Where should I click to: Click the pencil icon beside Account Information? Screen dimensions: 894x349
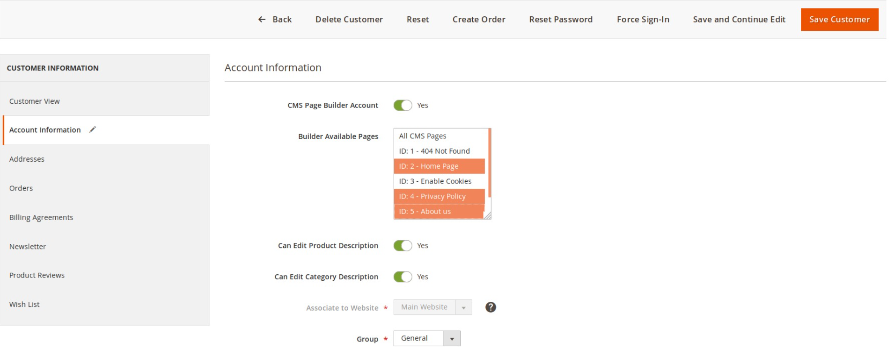pyautogui.click(x=93, y=129)
